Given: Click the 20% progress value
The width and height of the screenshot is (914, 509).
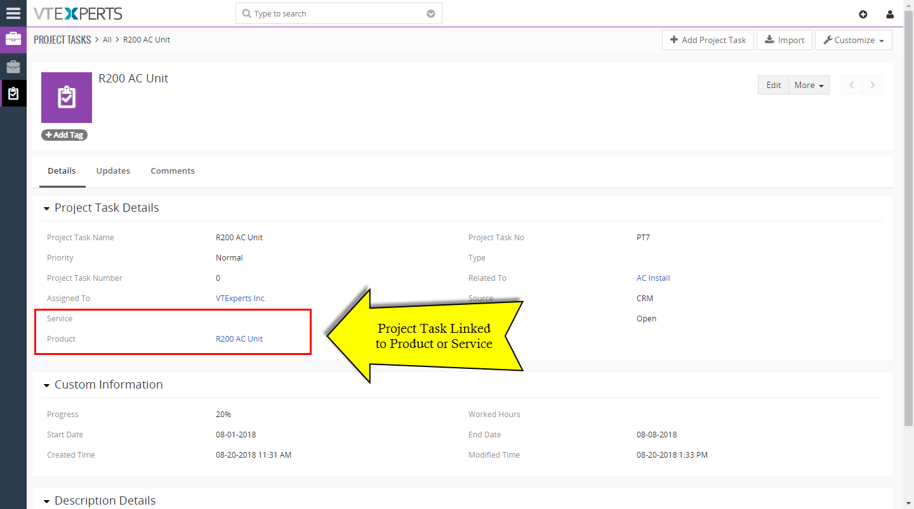Looking at the screenshot, I should 223,414.
